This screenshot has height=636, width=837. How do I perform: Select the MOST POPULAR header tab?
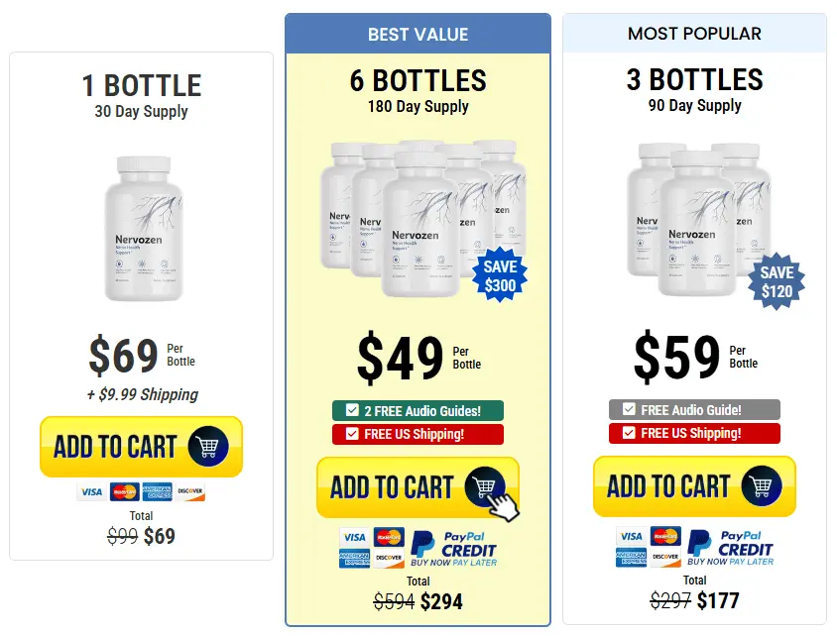click(694, 34)
